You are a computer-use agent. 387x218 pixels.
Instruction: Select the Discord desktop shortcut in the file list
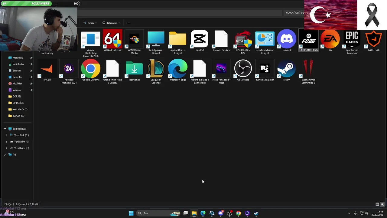point(287,41)
